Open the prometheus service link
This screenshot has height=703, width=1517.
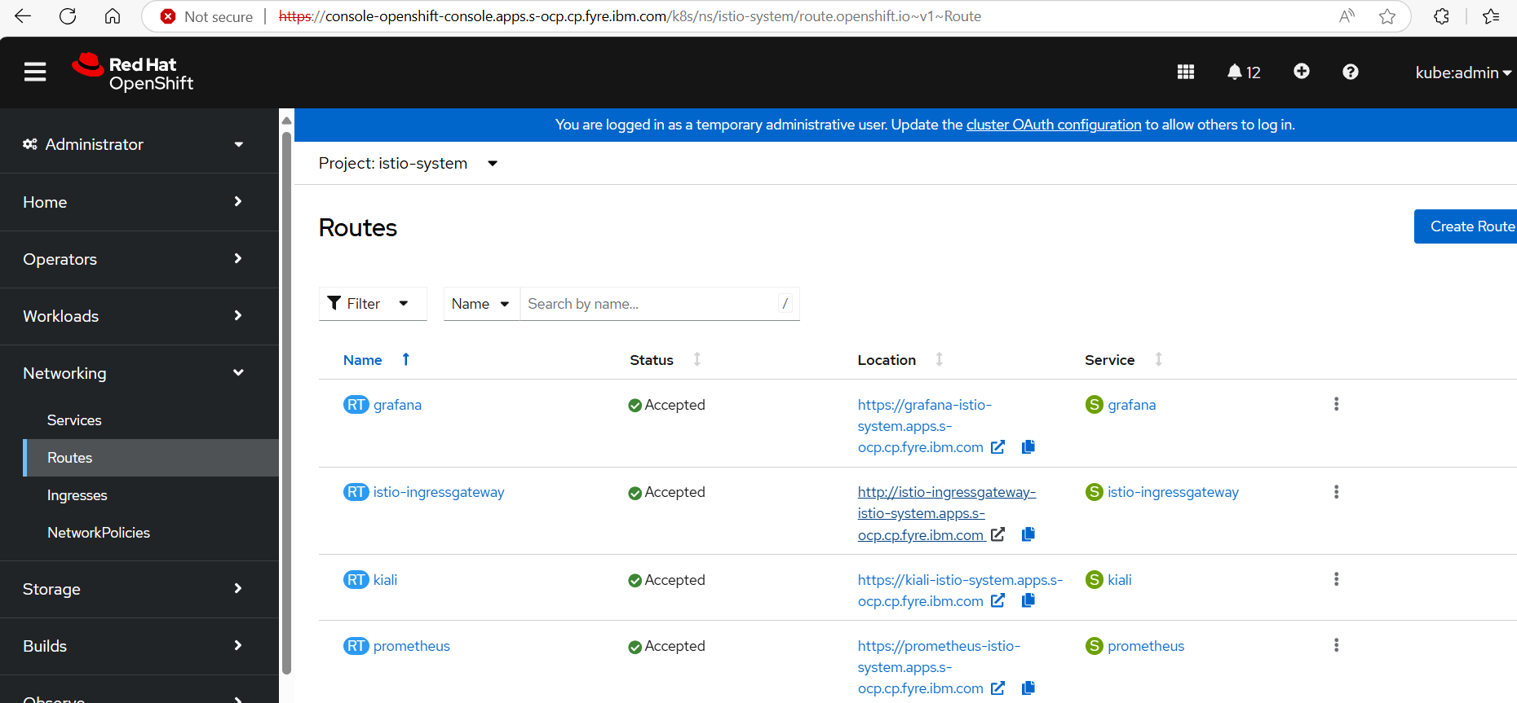(x=1146, y=646)
